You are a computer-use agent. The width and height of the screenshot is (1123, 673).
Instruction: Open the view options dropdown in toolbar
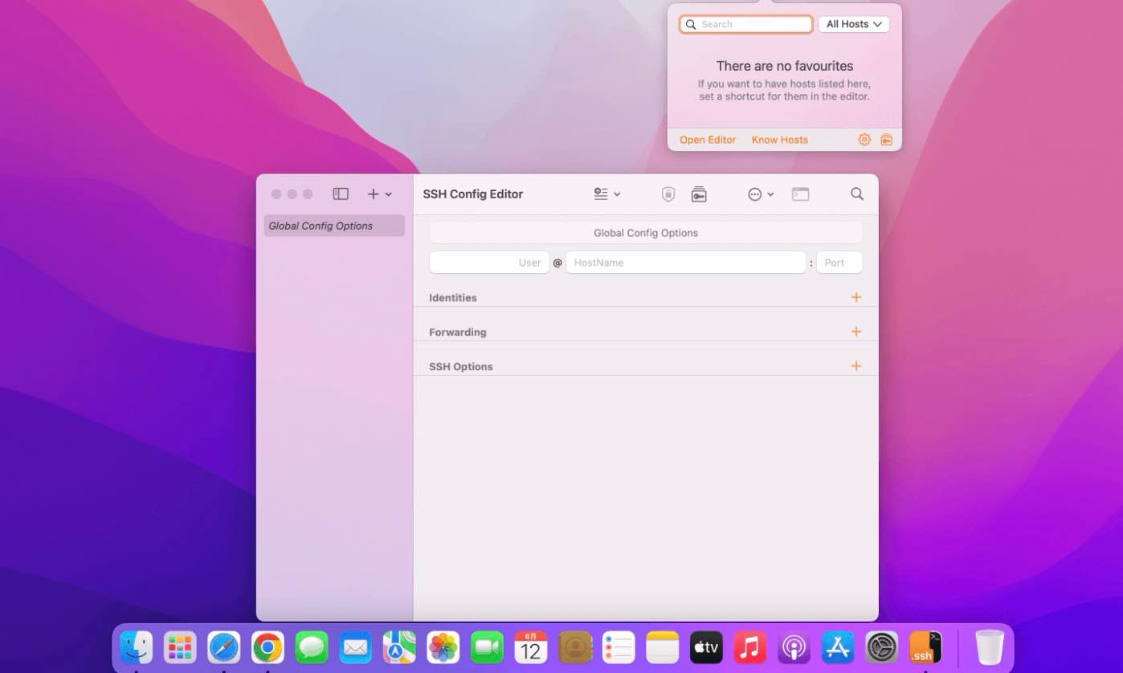[x=606, y=194]
